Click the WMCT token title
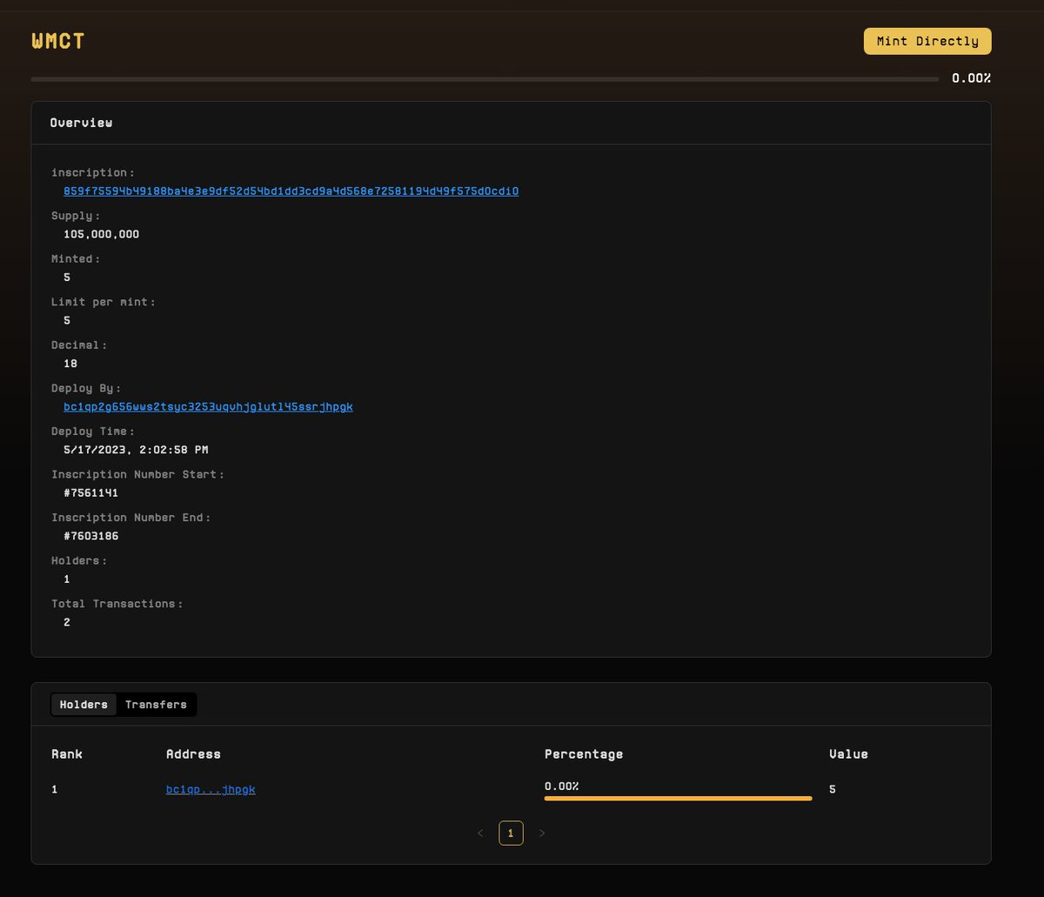This screenshot has height=897, width=1044. point(58,41)
